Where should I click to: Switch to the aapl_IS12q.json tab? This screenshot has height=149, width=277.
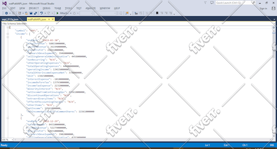tap(10, 20)
